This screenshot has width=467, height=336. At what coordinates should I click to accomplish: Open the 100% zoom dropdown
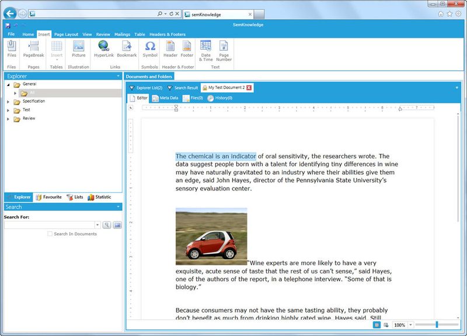[x=410, y=325]
